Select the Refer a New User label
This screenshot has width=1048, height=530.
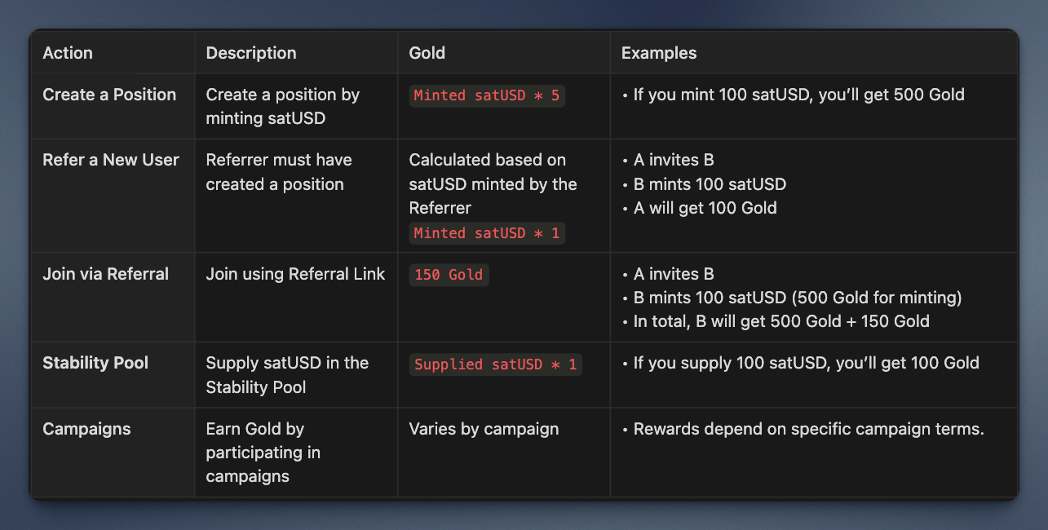[111, 160]
